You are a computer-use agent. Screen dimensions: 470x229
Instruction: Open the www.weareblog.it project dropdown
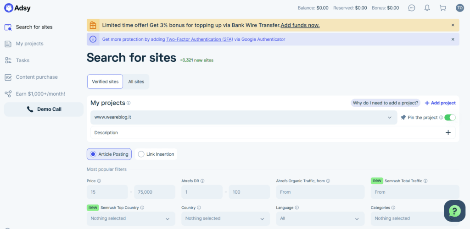pyautogui.click(x=243, y=118)
